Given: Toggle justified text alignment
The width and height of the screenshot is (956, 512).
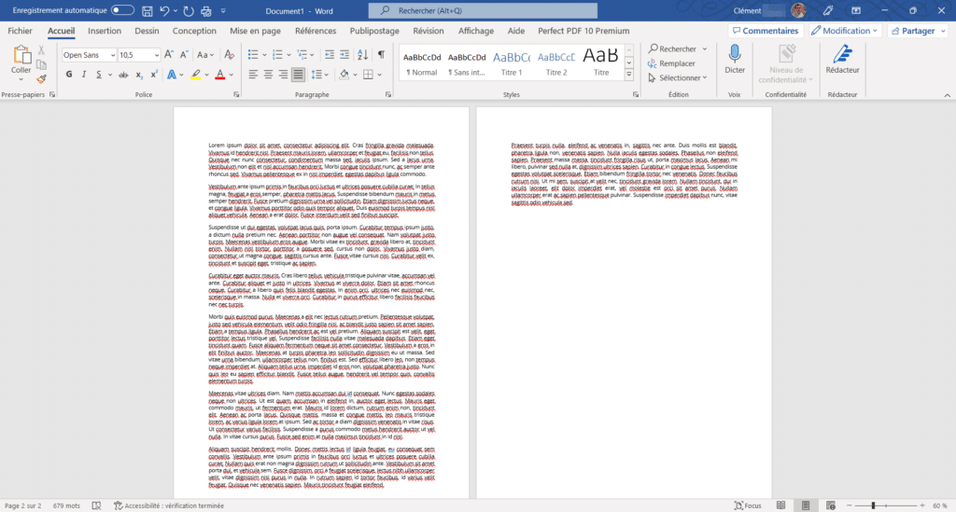Looking at the screenshot, I should click(298, 75).
